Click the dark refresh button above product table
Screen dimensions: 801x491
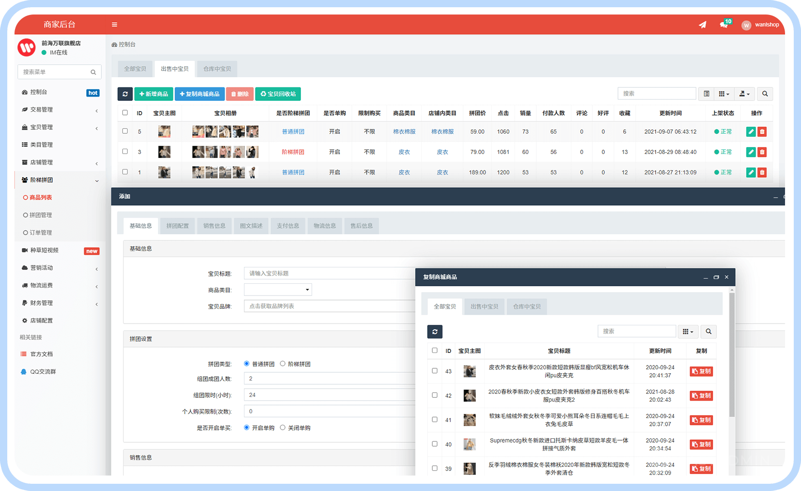click(x=125, y=94)
